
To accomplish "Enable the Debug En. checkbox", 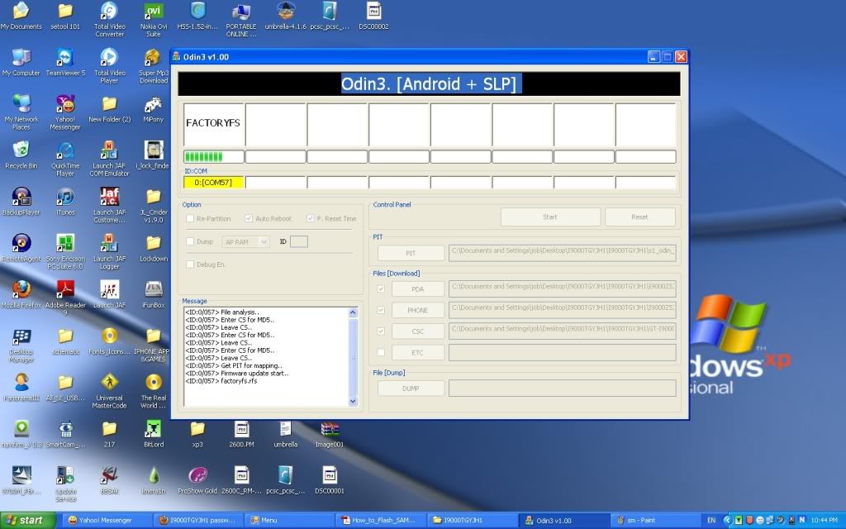I will (x=190, y=264).
